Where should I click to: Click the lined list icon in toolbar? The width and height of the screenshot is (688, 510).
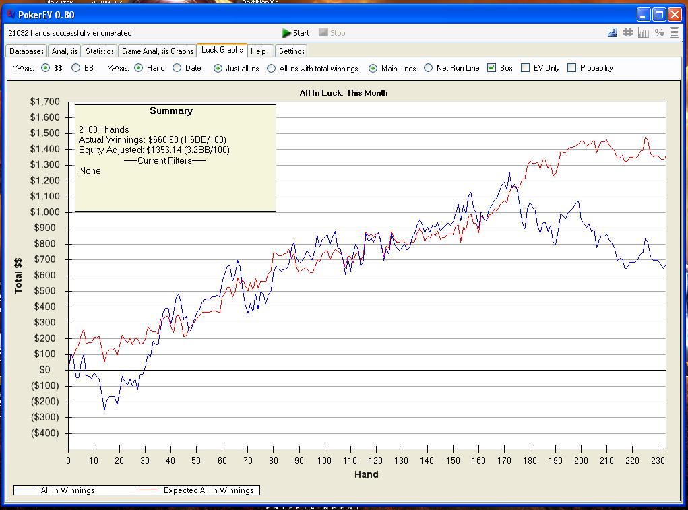point(675,32)
